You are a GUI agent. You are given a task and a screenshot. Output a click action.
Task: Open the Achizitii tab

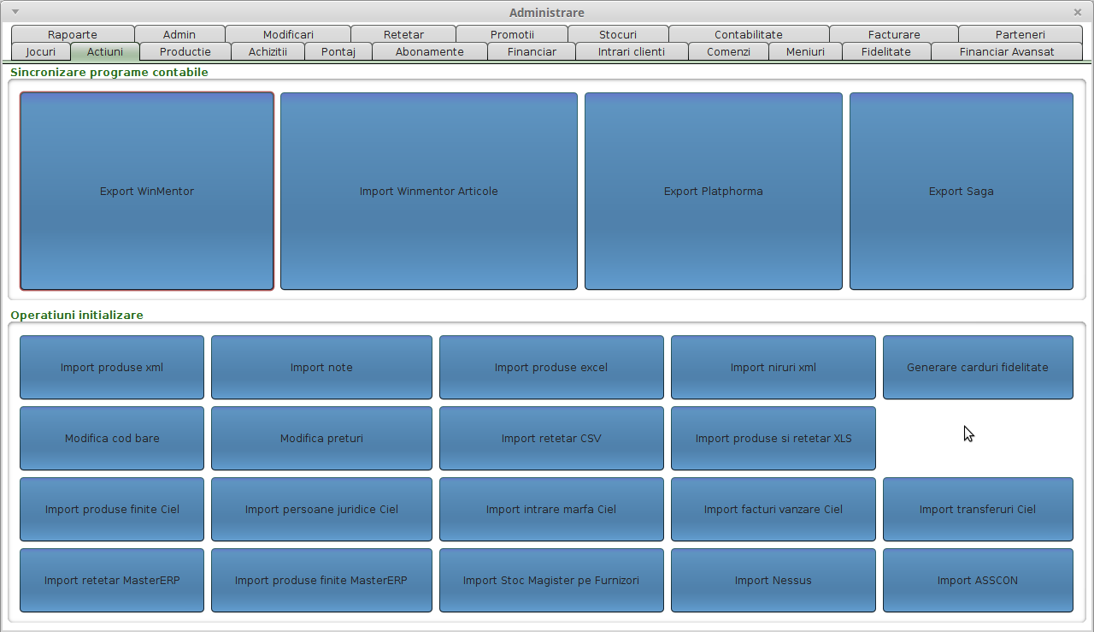(x=268, y=51)
